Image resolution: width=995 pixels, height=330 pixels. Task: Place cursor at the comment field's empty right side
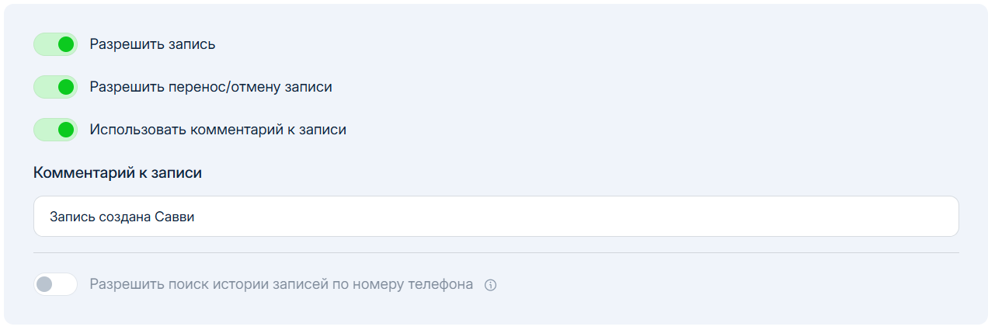click(699, 217)
